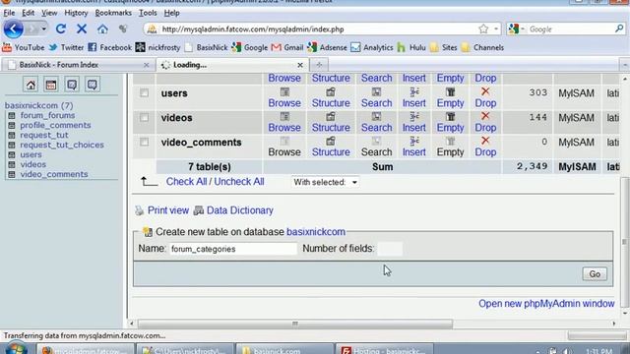Click the Go button to create table
Viewport: 630px width, 354px height.
tap(595, 274)
